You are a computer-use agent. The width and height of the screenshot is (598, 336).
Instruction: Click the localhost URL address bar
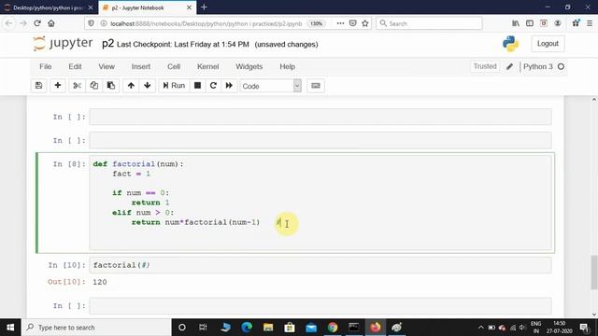pos(206,23)
